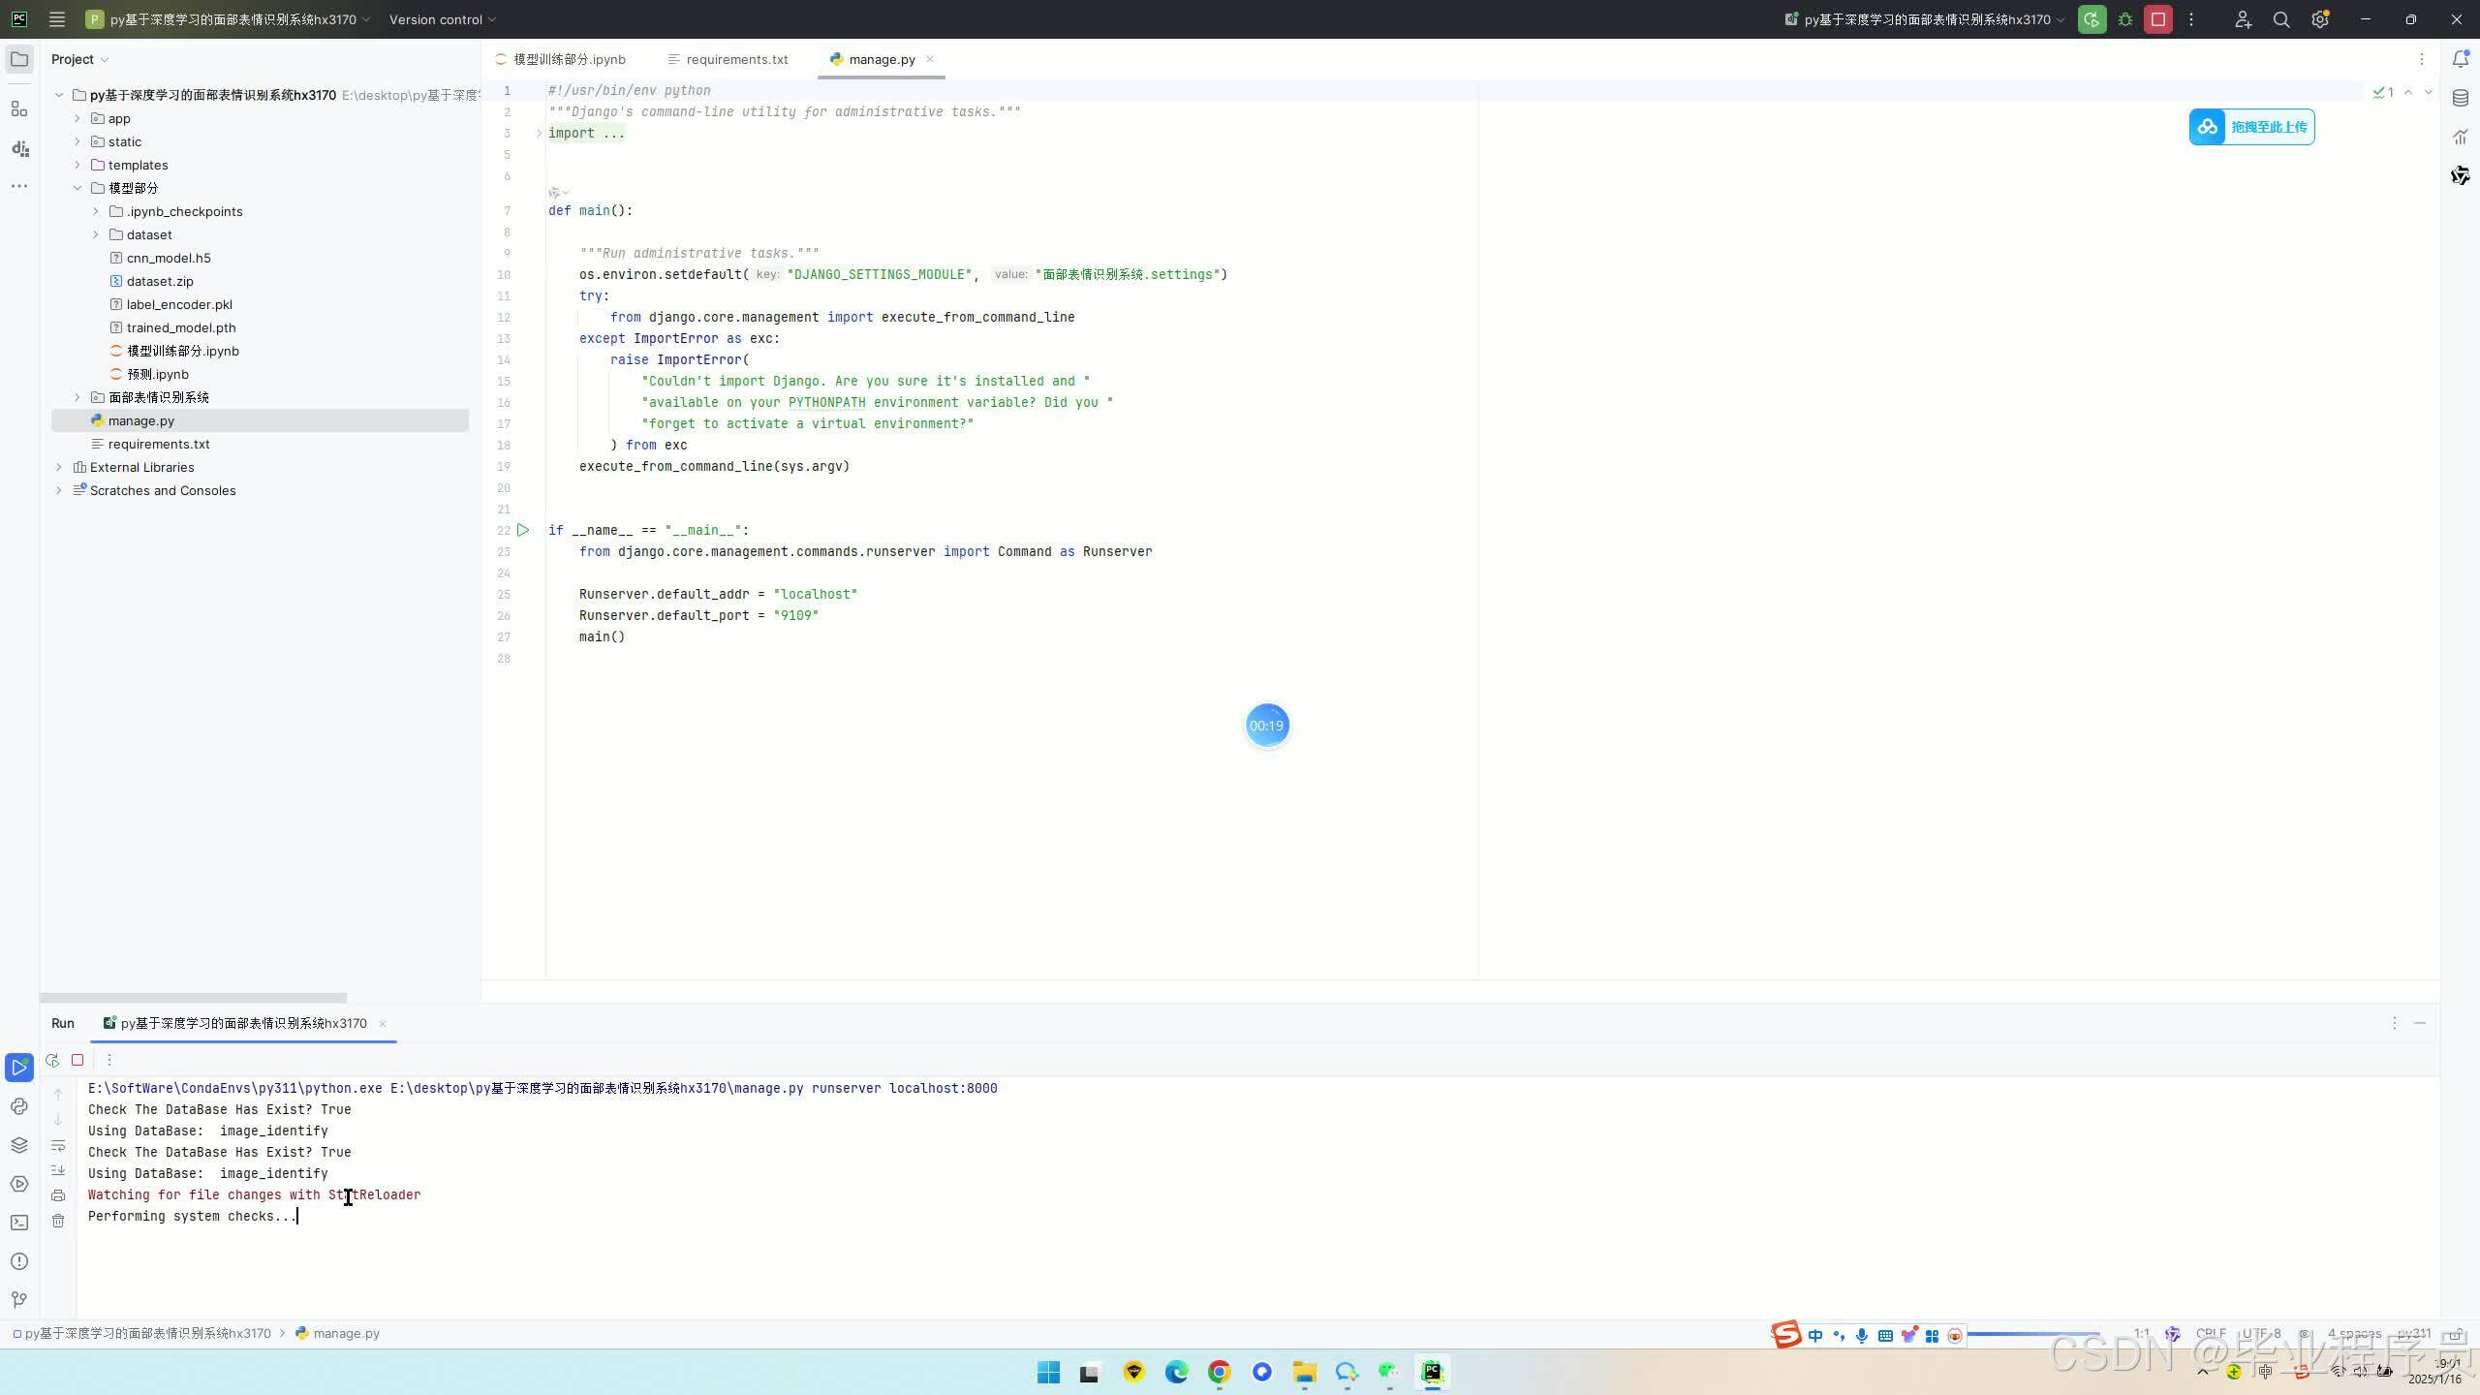Screen dimensions: 2480x1395
Task: Open the Project view dropdown
Action: point(79,59)
